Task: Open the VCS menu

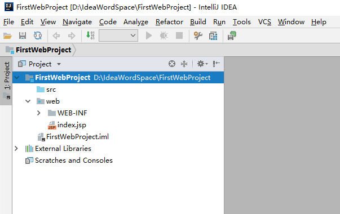Action: pyautogui.click(x=264, y=22)
